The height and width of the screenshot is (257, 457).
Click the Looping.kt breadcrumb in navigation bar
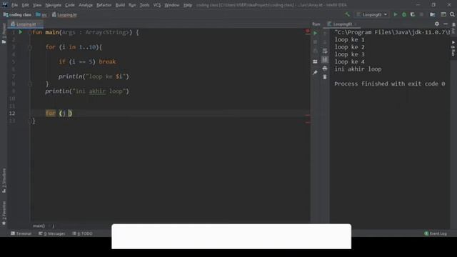pos(64,14)
